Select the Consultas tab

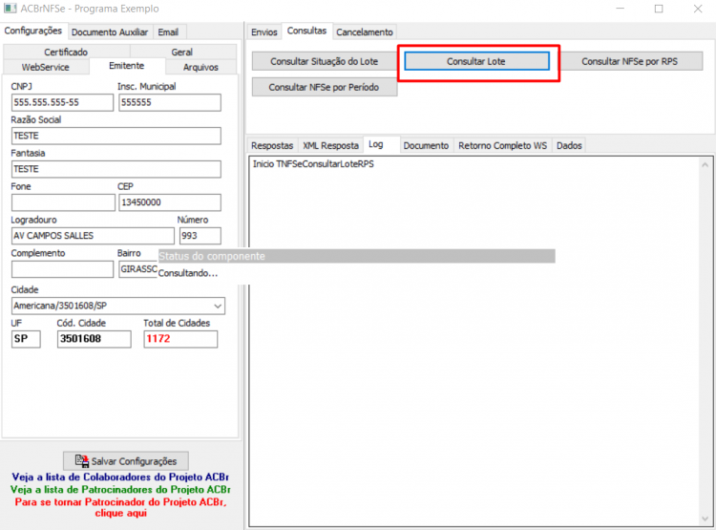[x=306, y=31]
